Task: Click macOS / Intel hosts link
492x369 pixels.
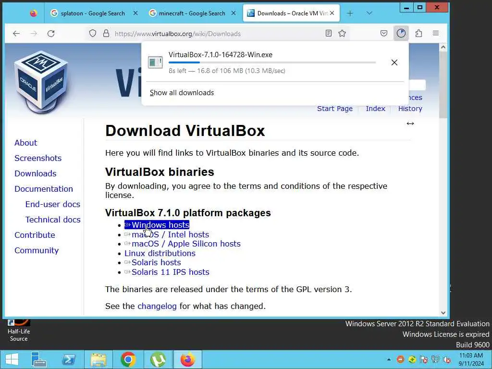Action: click(x=167, y=234)
